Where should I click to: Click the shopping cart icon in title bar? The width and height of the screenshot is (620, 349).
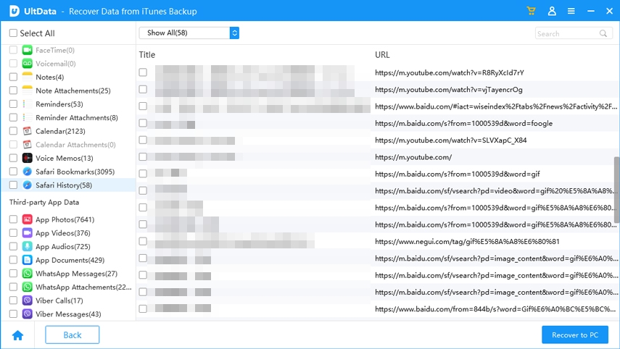[x=532, y=12]
